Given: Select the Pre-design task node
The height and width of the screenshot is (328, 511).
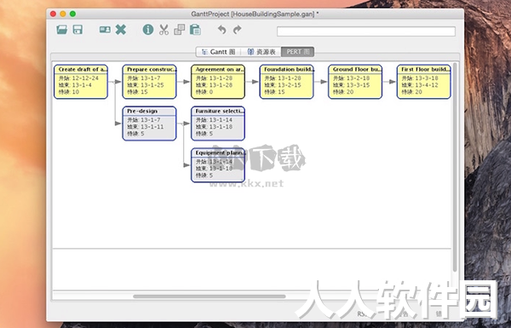Looking at the screenshot, I should 149,124.
